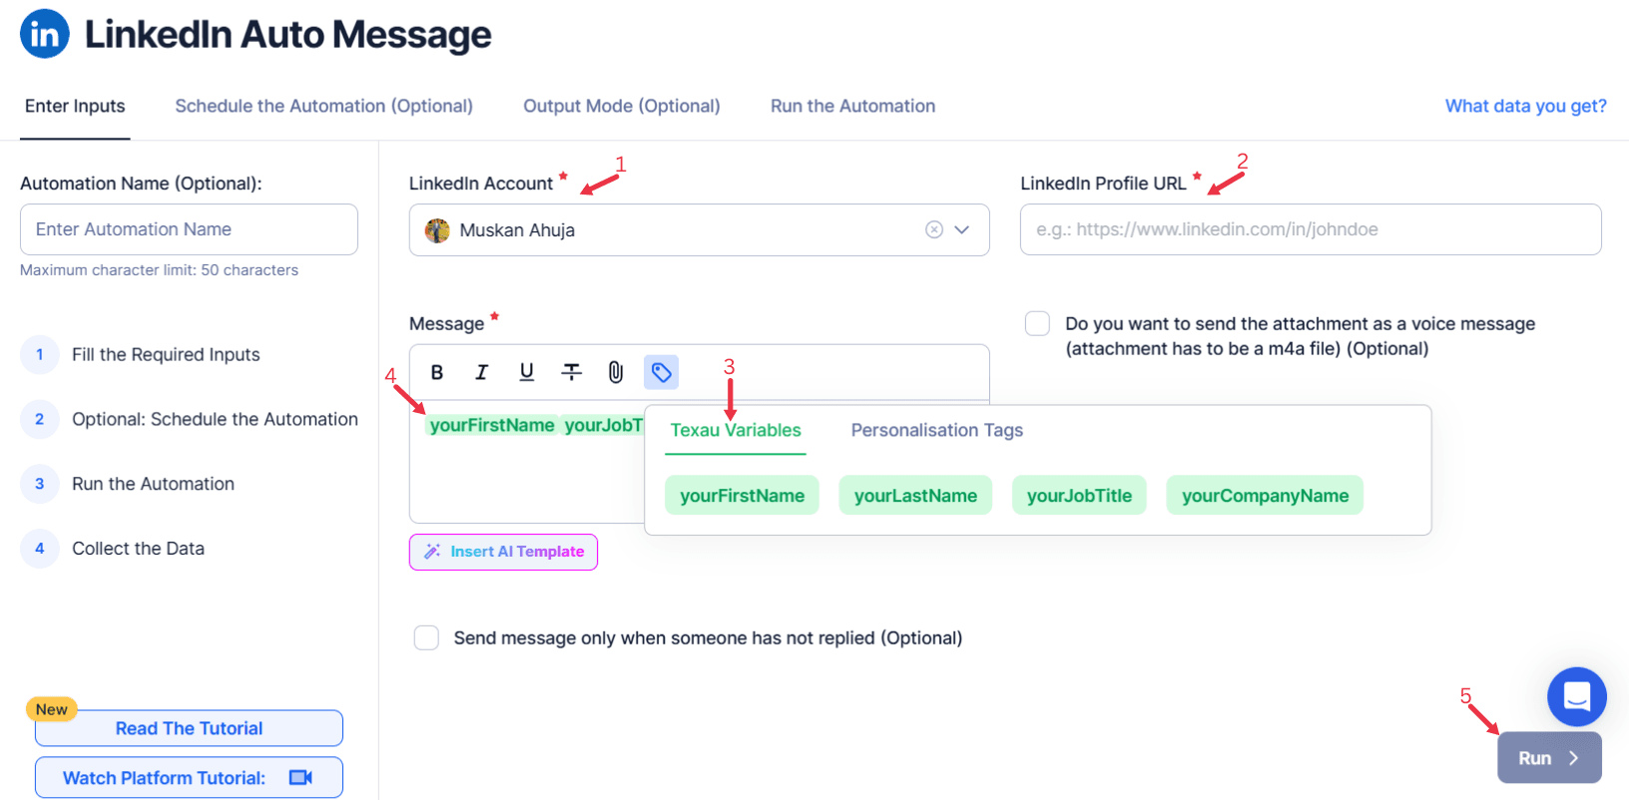Click the Automation Name input field
Image resolution: width=1629 pixels, height=800 pixels.
189,229
